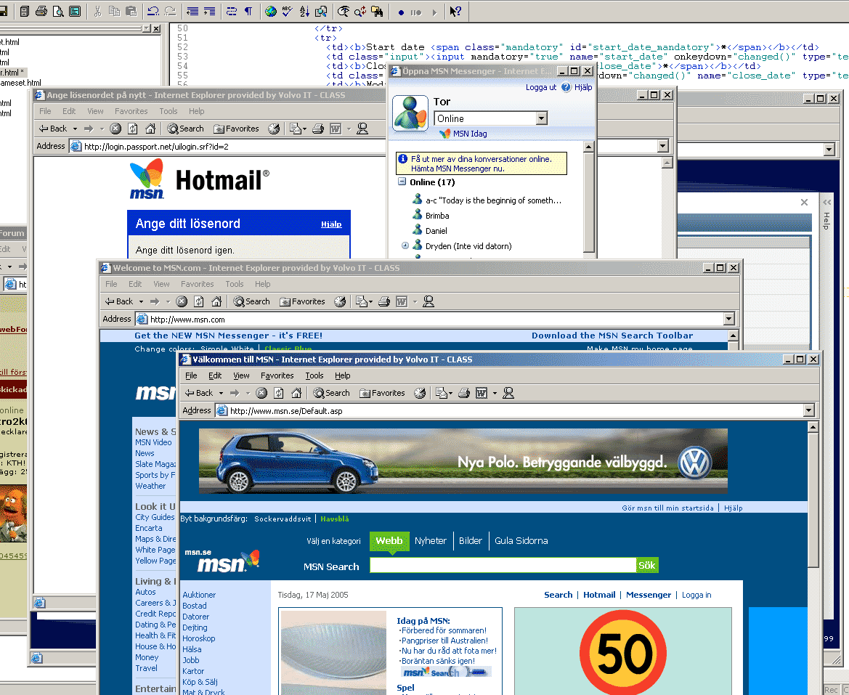Click Refresh icon in Välkommen till MSN window
The width and height of the screenshot is (849, 695).
pyautogui.click(x=279, y=393)
